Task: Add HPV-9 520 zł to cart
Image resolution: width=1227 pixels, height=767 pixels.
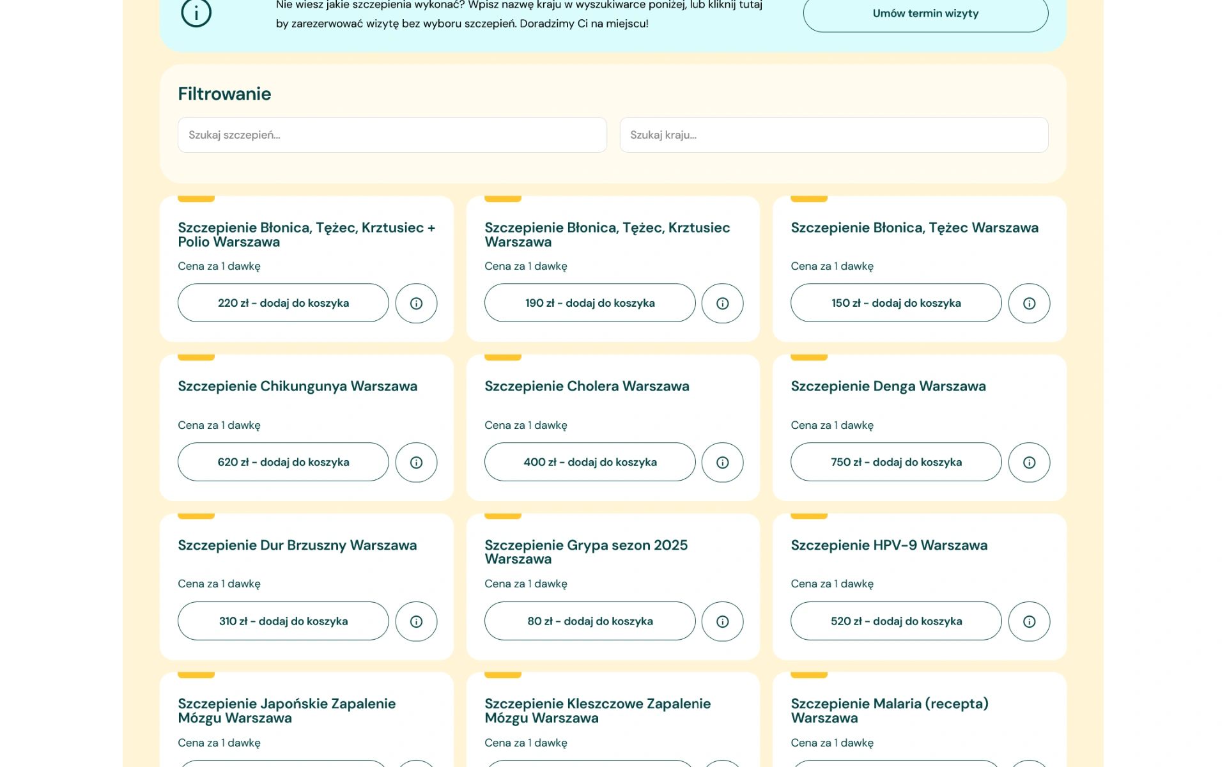Action: coord(895,621)
